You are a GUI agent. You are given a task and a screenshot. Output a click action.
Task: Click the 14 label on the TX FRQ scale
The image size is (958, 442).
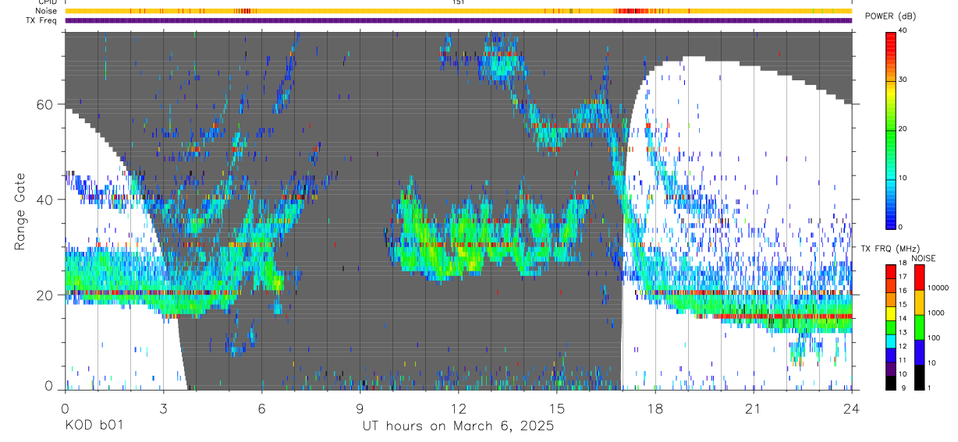pyautogui.click(x=903, y=319)
